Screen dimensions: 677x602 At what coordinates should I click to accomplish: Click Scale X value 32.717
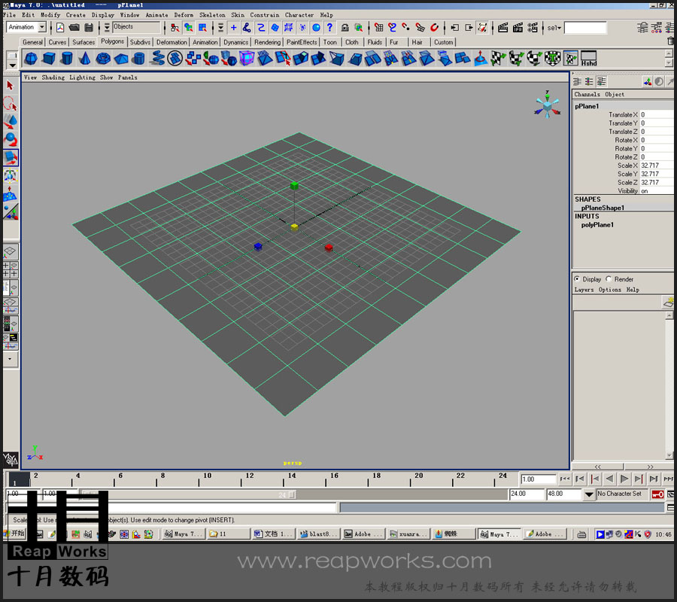pos(657,166)
